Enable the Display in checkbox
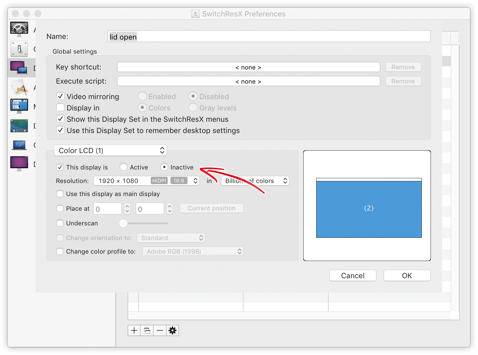Screen dimensions: 478x355 (60, 108)
